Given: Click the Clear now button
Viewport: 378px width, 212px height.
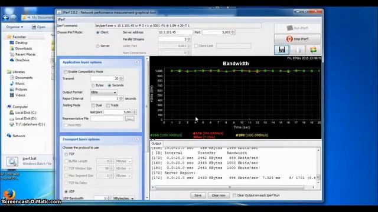Looking at the screenshot, I should 219,196.
